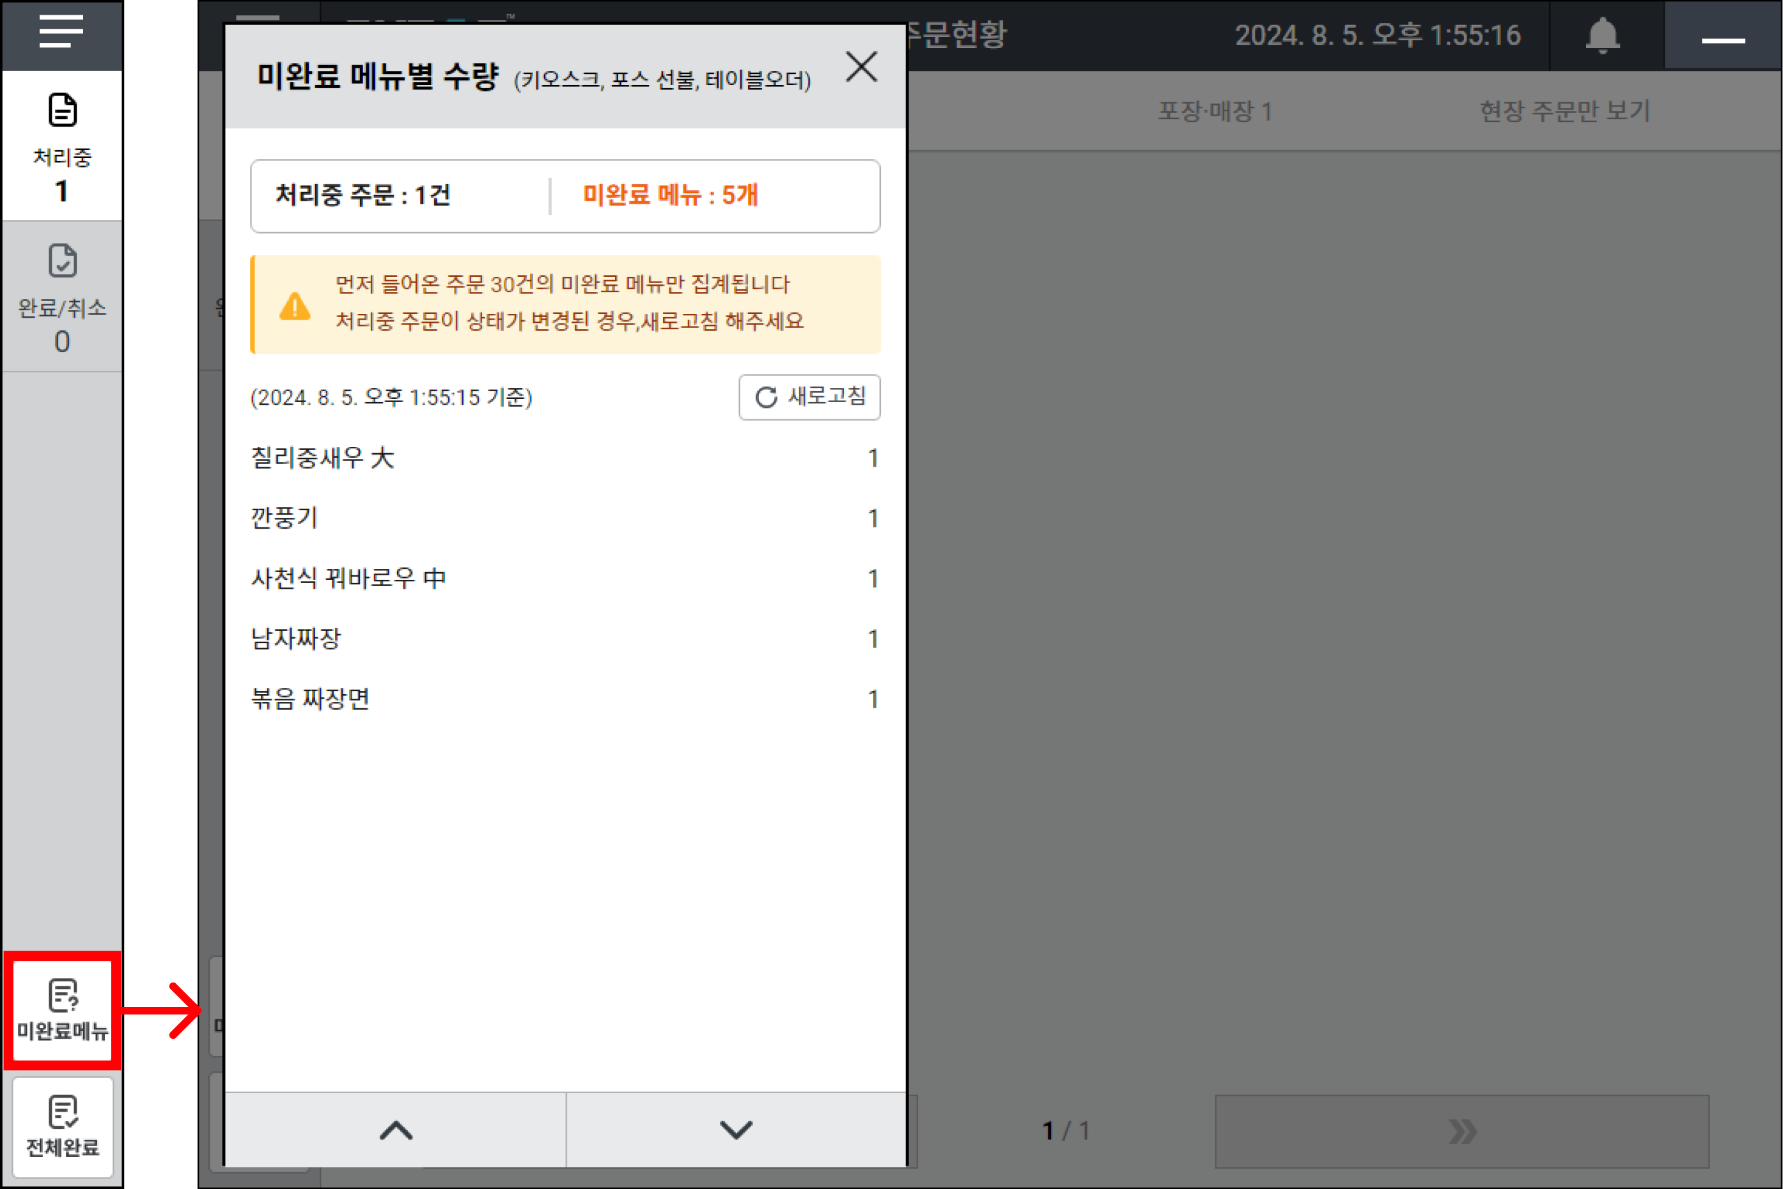Click the orange warning triangle icon
This screenshot has height=1189, width=1783.
(294, 307)
